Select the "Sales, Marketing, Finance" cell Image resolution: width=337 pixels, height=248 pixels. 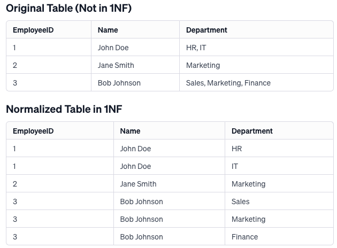point(228,83)
